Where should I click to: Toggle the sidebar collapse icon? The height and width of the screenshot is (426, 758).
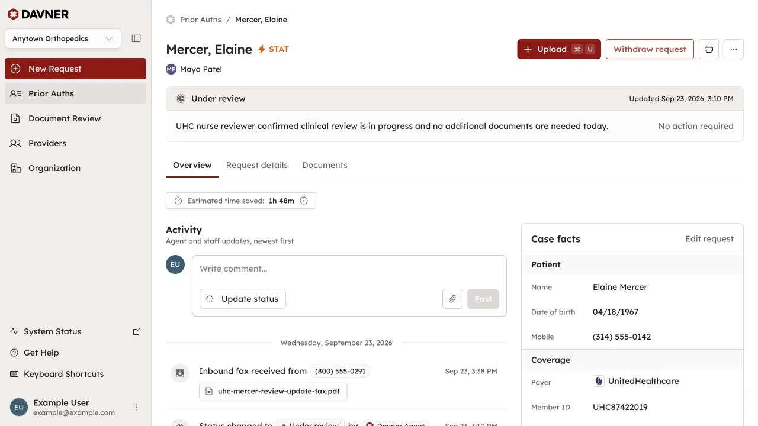[136, 38]
